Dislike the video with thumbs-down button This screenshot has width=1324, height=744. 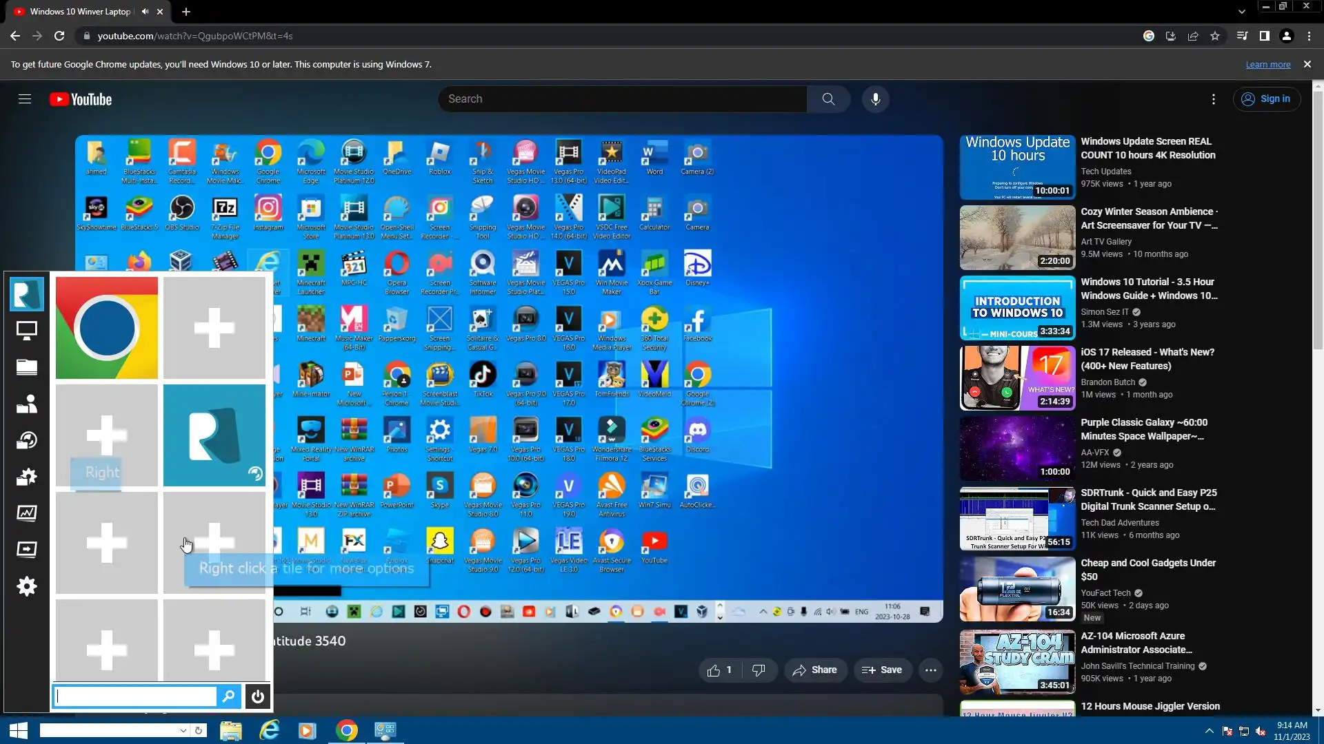(x=759, y=670)
